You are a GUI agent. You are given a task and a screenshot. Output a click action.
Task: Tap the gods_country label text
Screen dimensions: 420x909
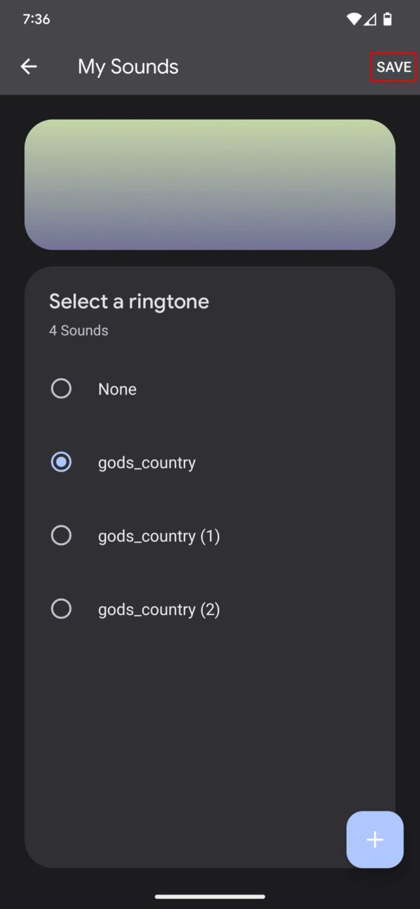(146, 461)
